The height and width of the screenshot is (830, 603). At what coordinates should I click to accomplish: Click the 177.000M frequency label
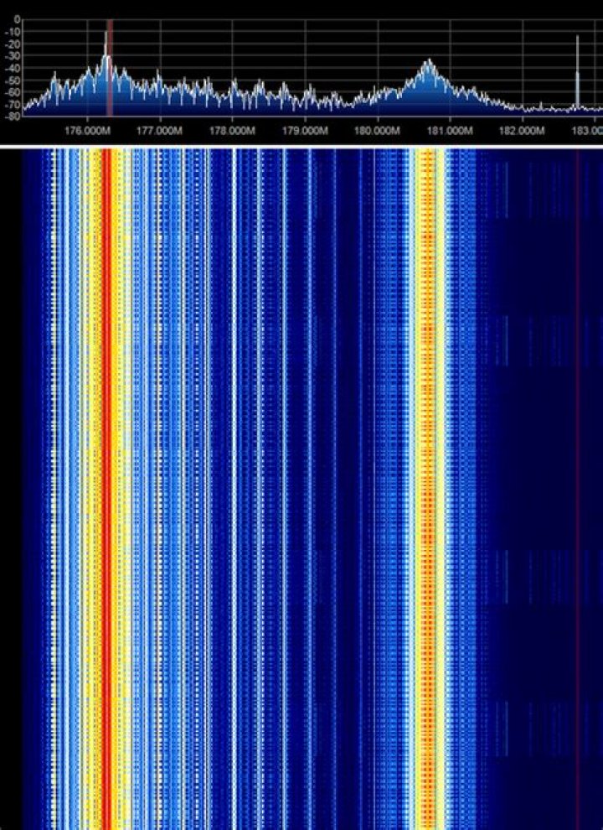click(159, 132)
